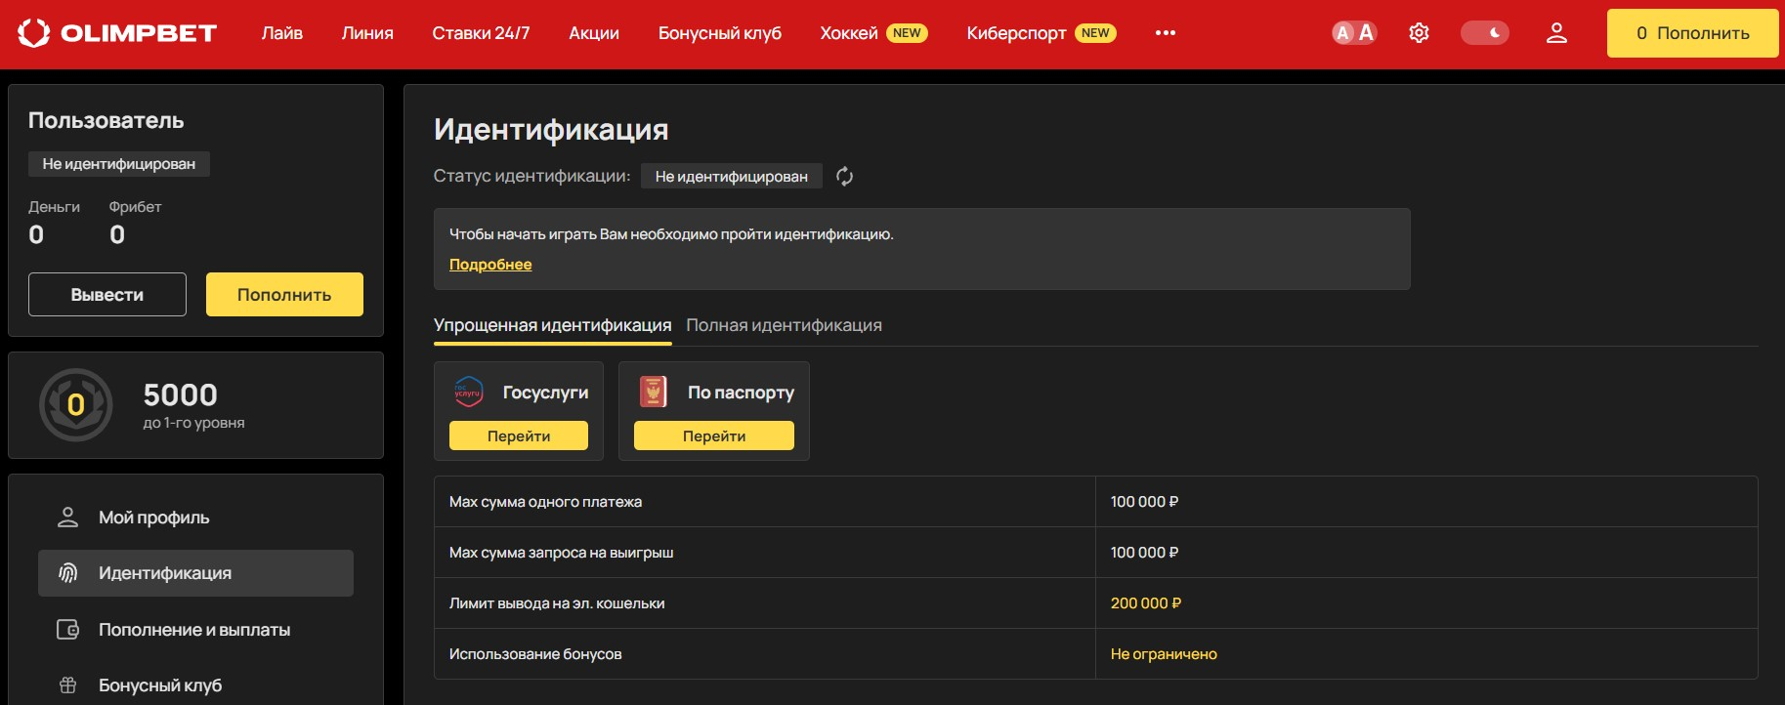Image resolution: width=1785 pixels, height=705 pixels.
Task: Click the Не ограничено value
Action: click(1164, 654)
